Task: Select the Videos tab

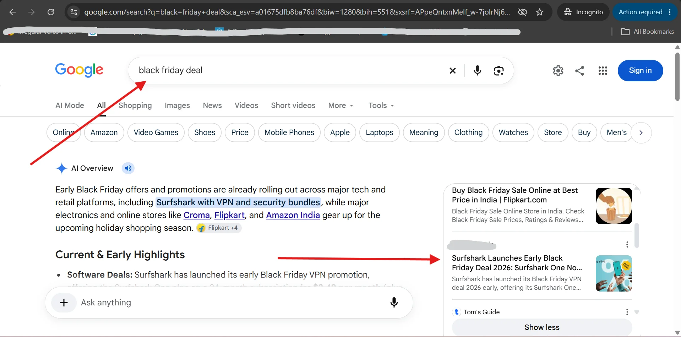Action: 246,105
